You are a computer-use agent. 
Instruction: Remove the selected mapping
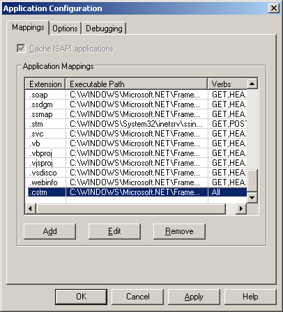(179, 231)
